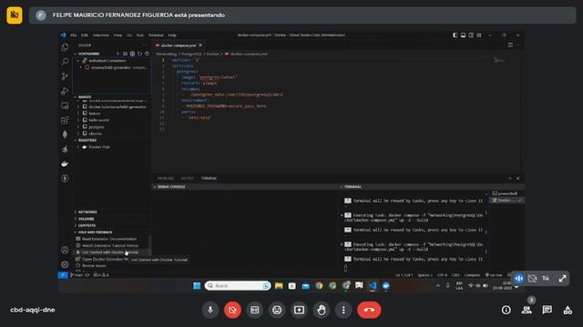Mute the microphone in Meet

210,310
